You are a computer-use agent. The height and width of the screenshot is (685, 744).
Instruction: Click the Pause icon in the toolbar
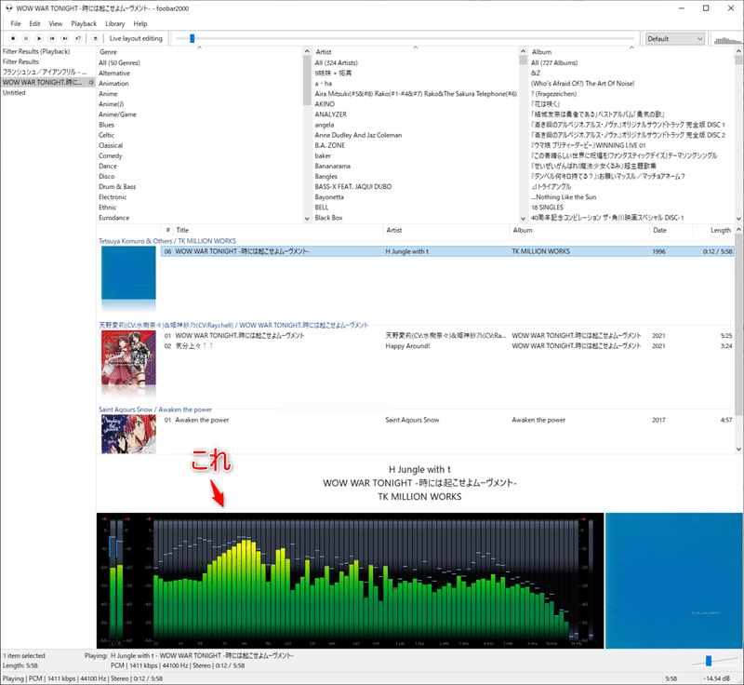pos(26,38)
